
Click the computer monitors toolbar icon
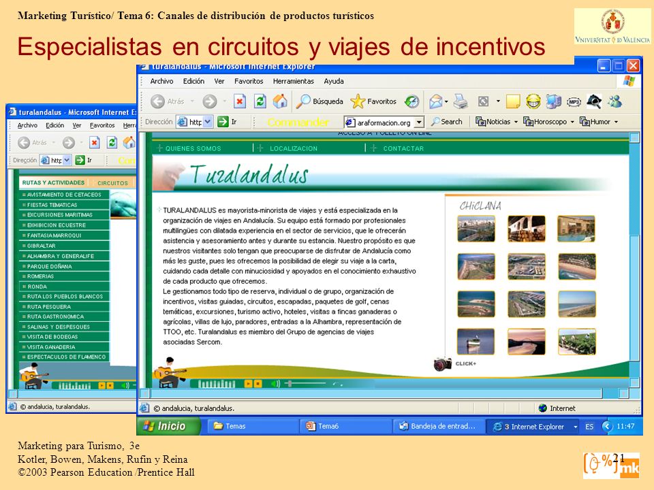[x=553, y=101]
